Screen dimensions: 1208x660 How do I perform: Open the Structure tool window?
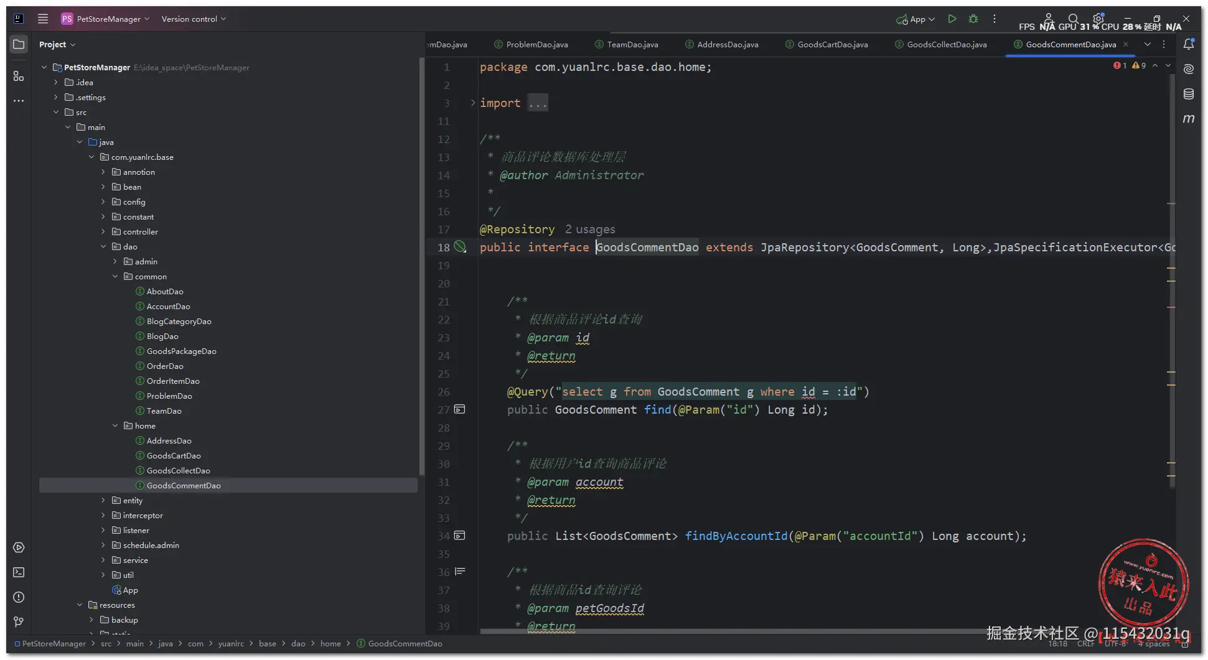19,76
